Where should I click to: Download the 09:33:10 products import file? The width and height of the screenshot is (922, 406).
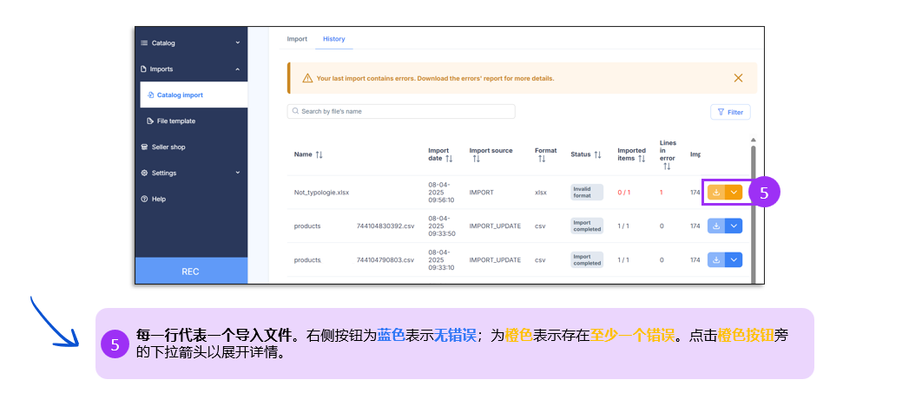(x=716, y=259)
